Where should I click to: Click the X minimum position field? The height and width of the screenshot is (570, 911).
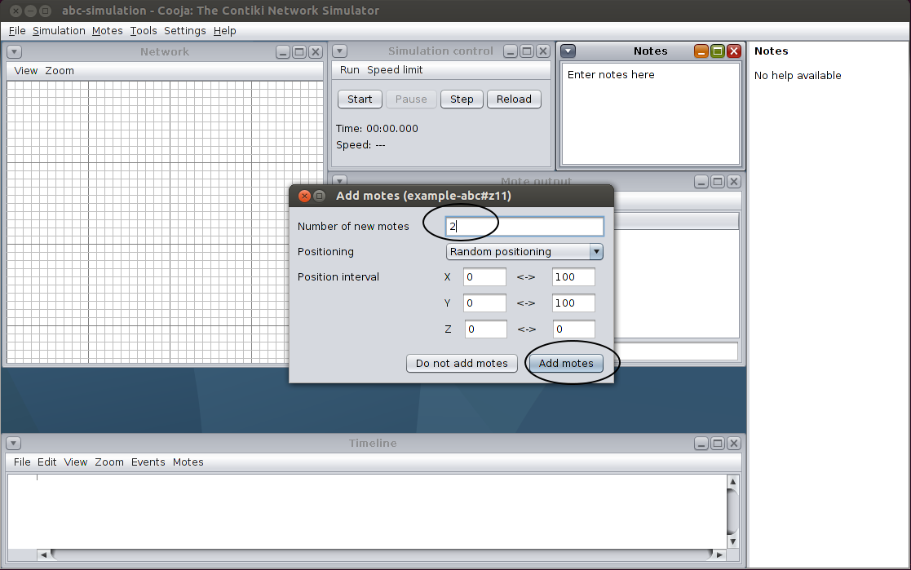click(x=484, y=277)
